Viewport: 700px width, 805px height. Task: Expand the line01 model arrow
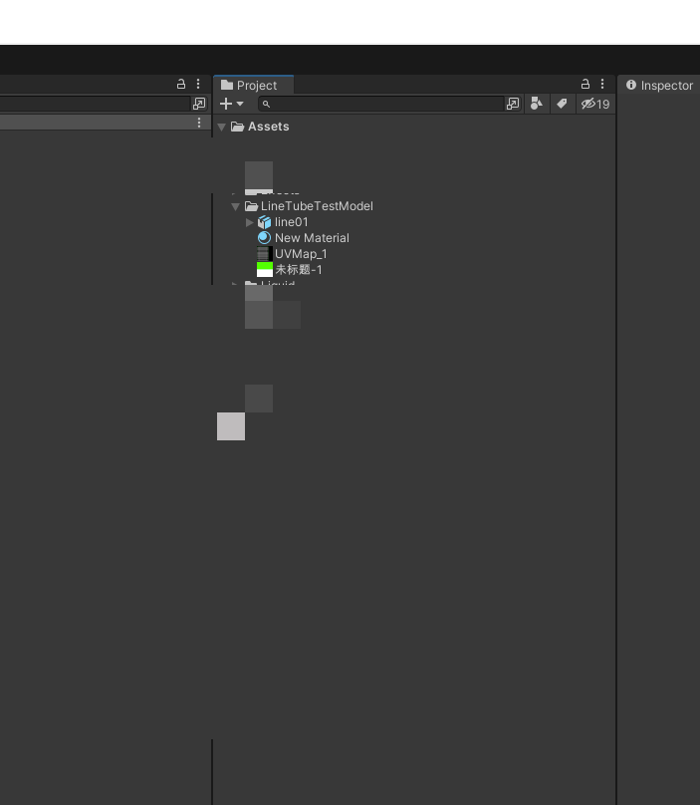point(249,222)
